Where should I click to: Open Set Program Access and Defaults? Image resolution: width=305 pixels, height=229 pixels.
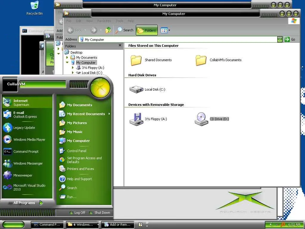pyautogui.click(x=84, y=160)
